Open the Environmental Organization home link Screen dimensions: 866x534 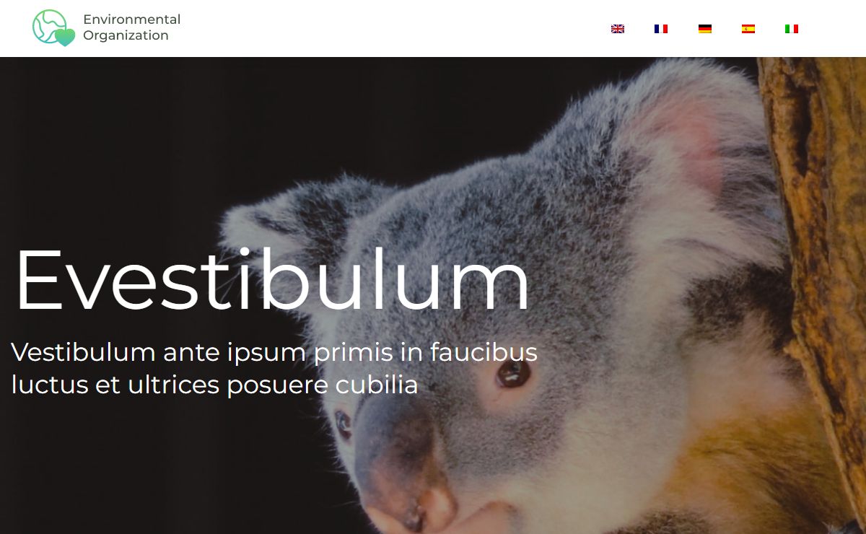coord(107,28)
